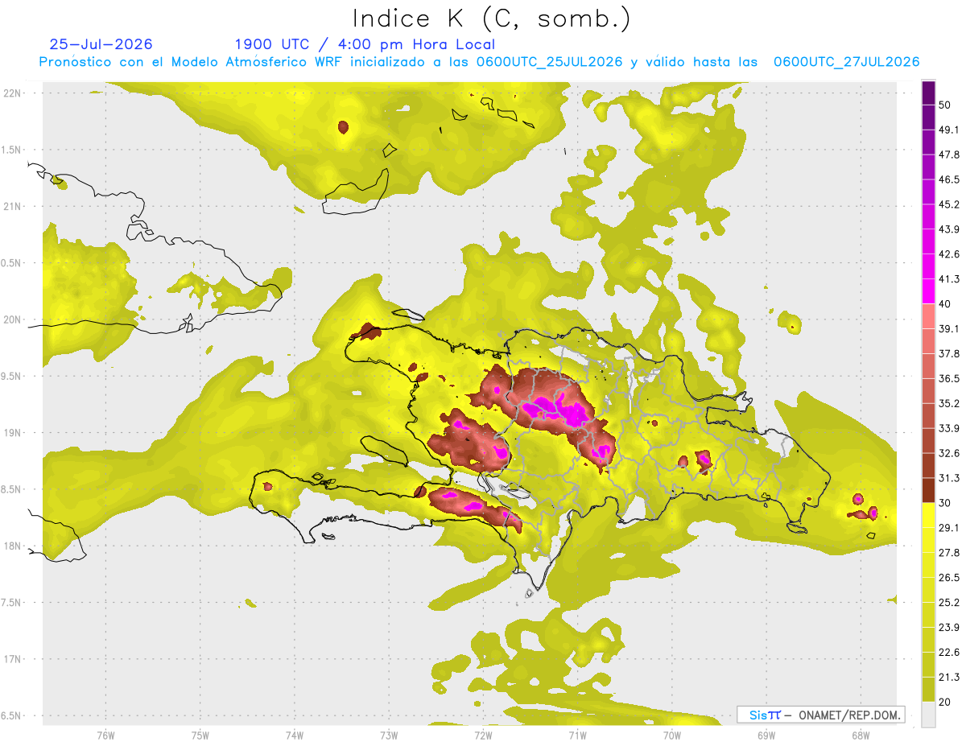Click the legend value 43.9
Screen dimensions: 966x746
[949, 229]
